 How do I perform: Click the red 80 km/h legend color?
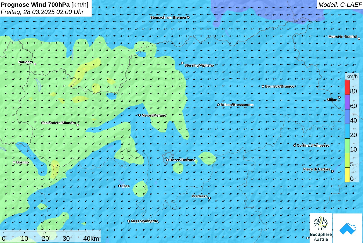(x=347, y=88)
